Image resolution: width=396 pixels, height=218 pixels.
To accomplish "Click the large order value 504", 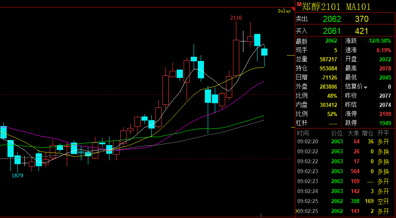I will 355,172.
